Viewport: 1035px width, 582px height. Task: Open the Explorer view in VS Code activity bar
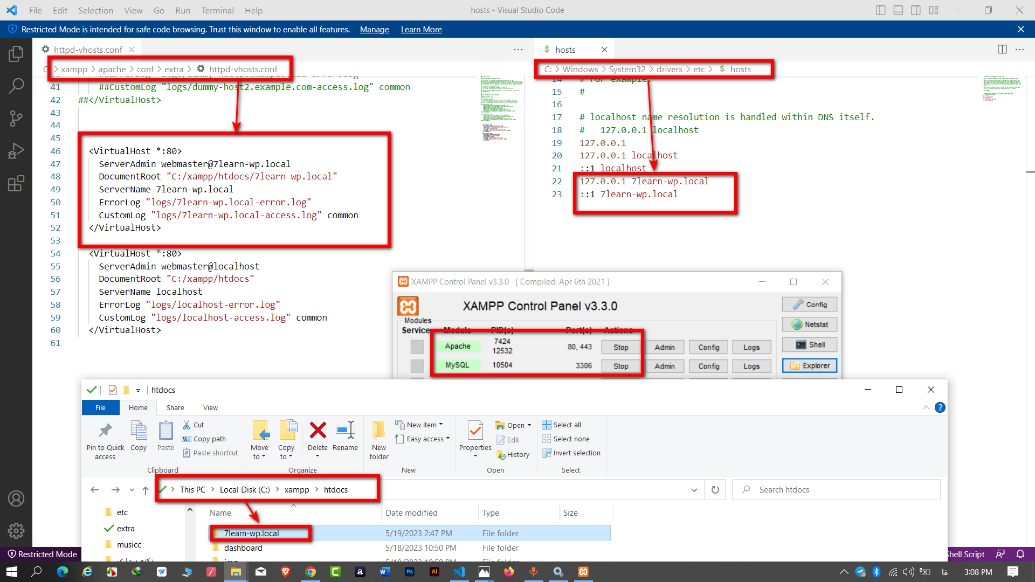(x=16, y=54)
